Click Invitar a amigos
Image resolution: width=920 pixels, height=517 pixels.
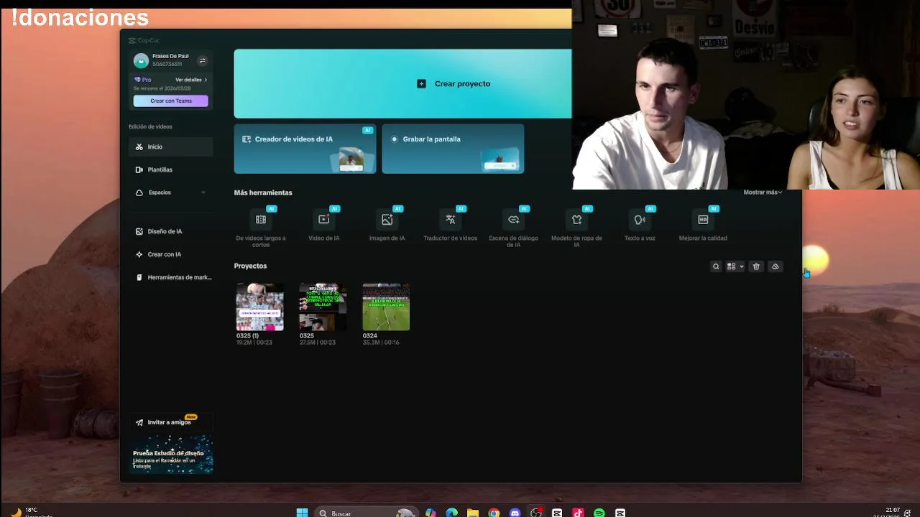[x=169, y=422]
